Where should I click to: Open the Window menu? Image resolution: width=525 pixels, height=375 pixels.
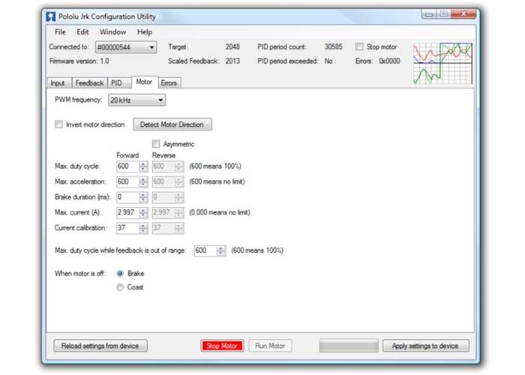pos(112,32)
